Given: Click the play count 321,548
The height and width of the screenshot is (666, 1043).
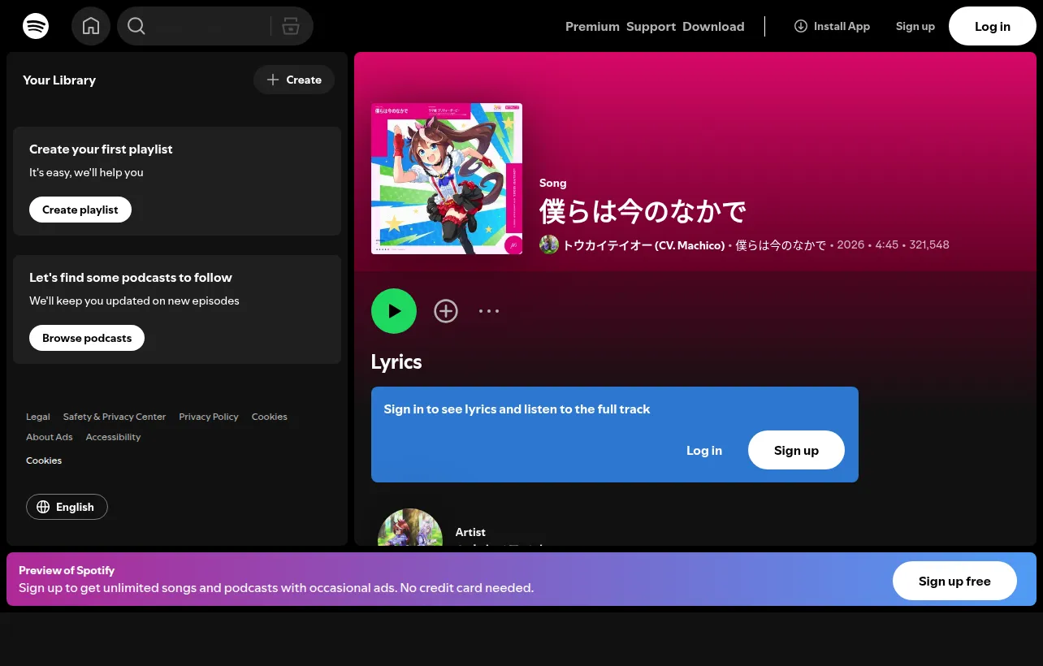Looking at the screenshot, I should click(x=929, y=244).
